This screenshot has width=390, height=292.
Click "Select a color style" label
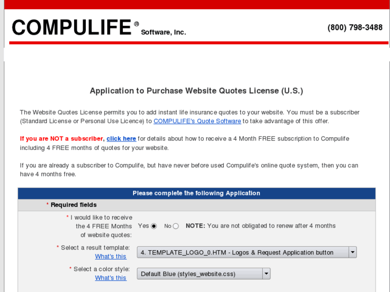(102, 269)
